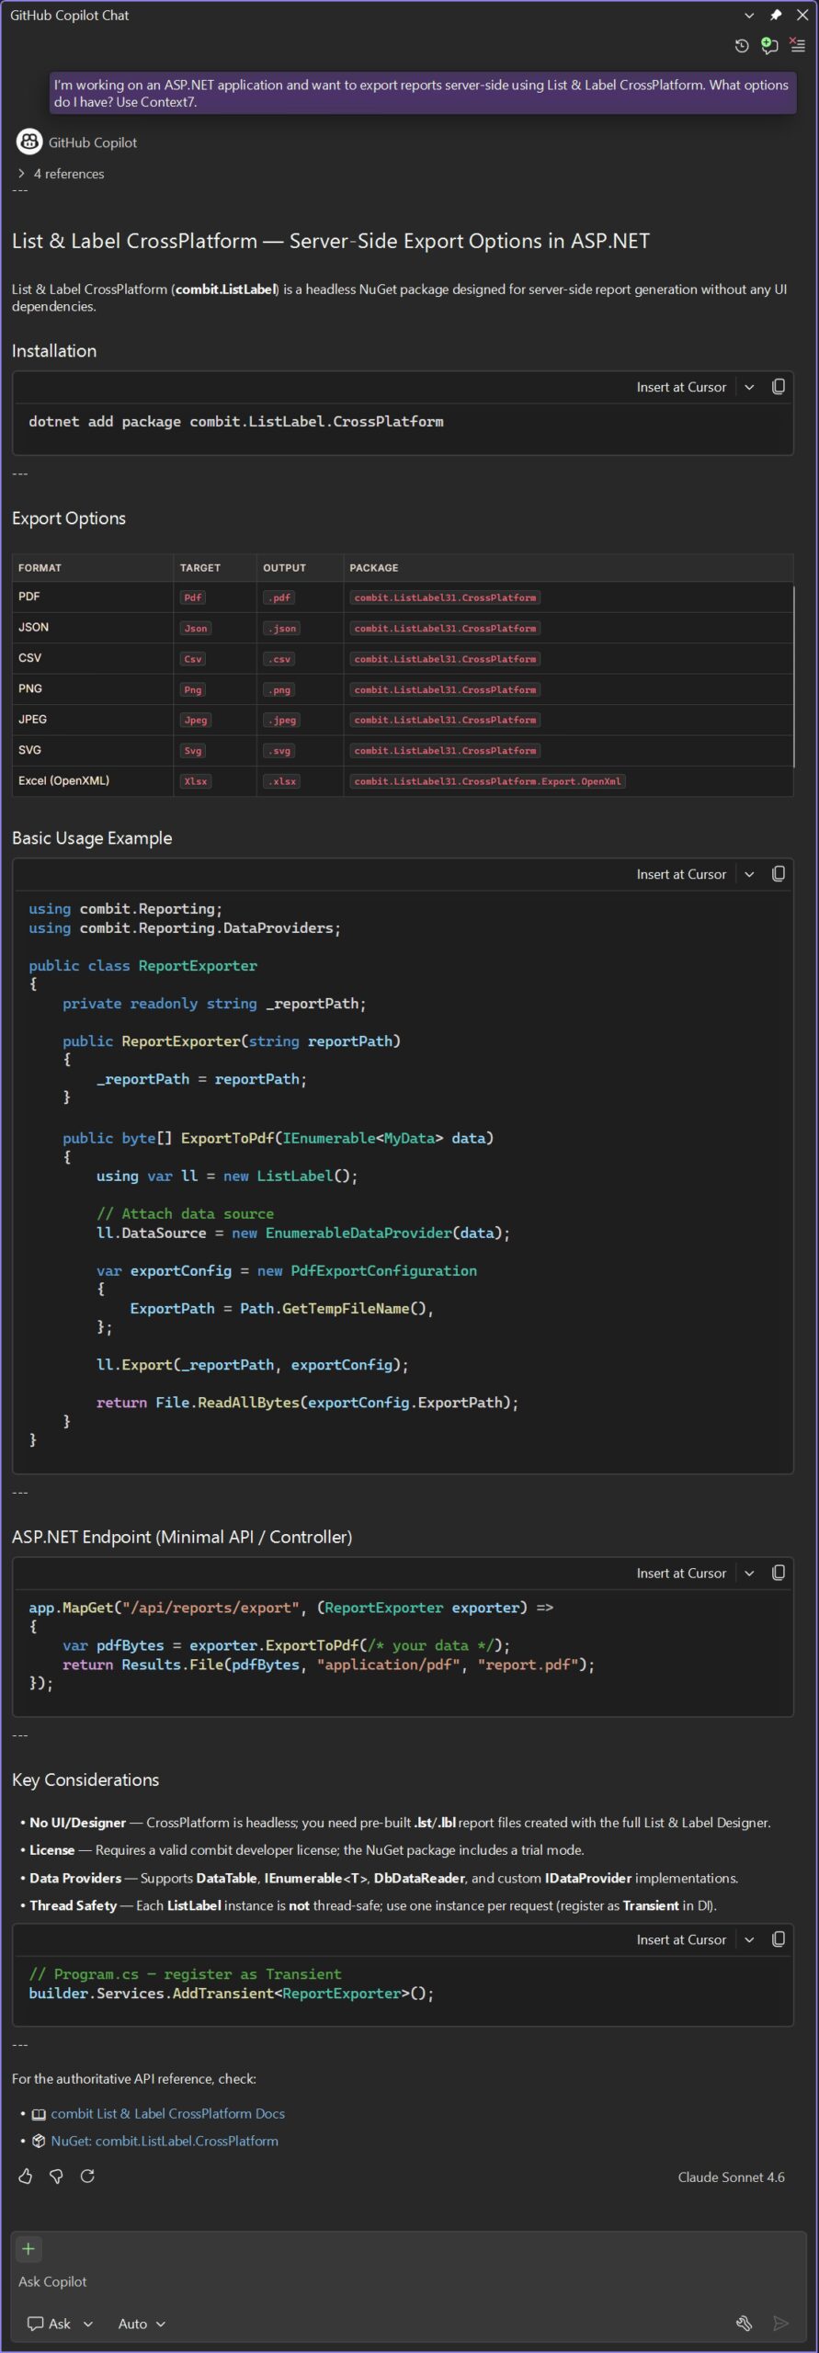Open the Auto model dropdown
The width and height of the screenshot is (819, 2353).
point(142,2324)
